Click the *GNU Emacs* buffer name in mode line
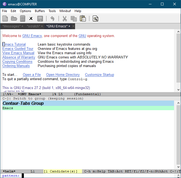Viewport: 181px width, 178px height. click(29, 94)
